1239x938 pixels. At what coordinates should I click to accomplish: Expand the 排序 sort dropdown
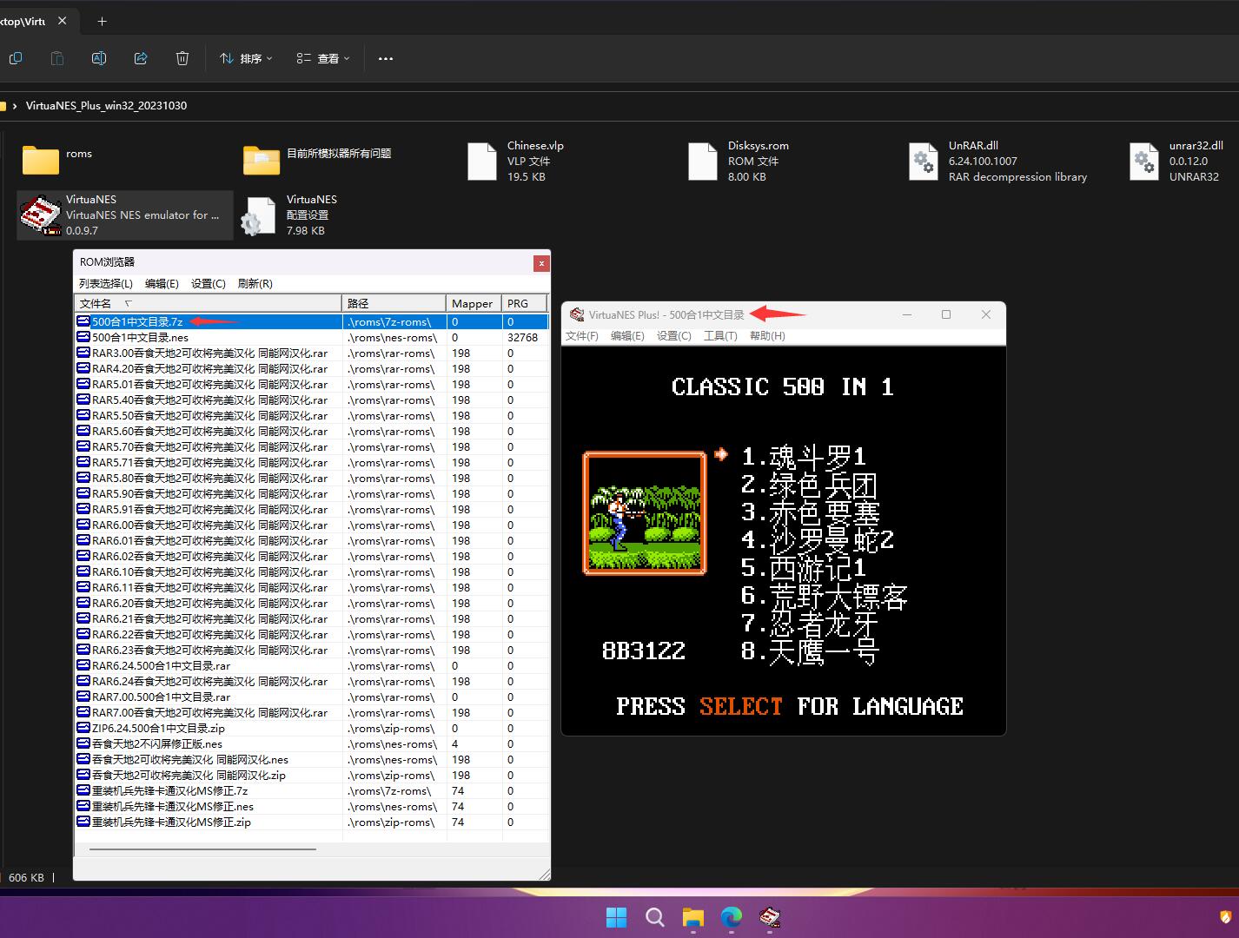tap(246, 58)
